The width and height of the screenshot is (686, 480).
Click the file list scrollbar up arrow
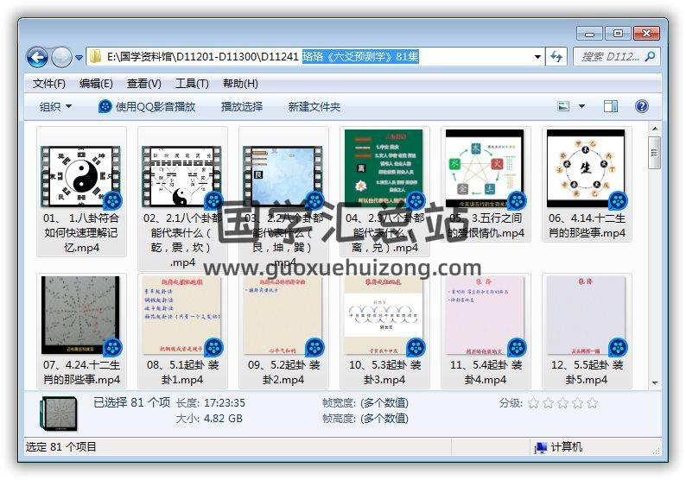(655, 129)
